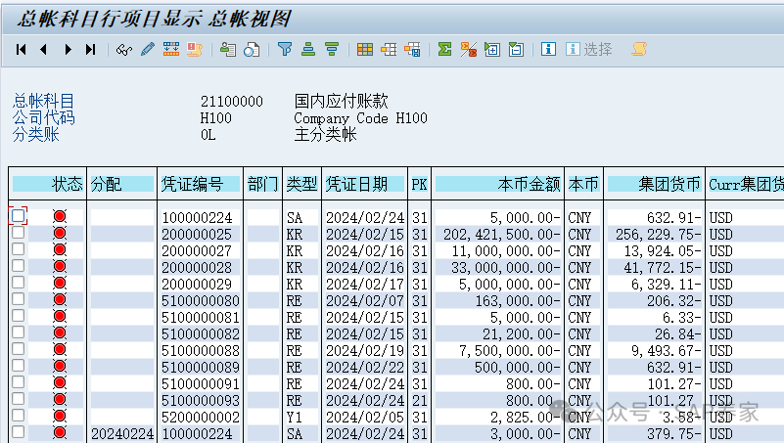This screenshot has width=784, height=443.
Task: Click the save layout icon
Action: [x=412, y=50]
